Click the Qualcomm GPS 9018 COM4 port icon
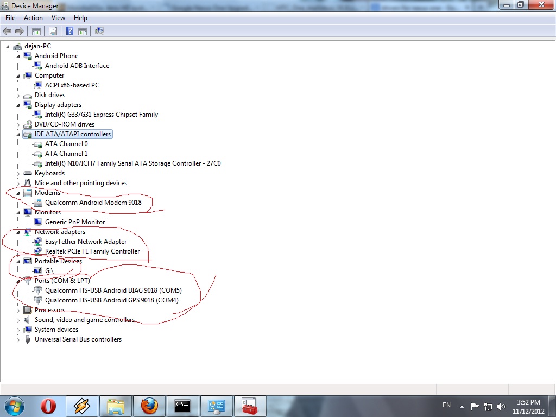 point(38,300)
